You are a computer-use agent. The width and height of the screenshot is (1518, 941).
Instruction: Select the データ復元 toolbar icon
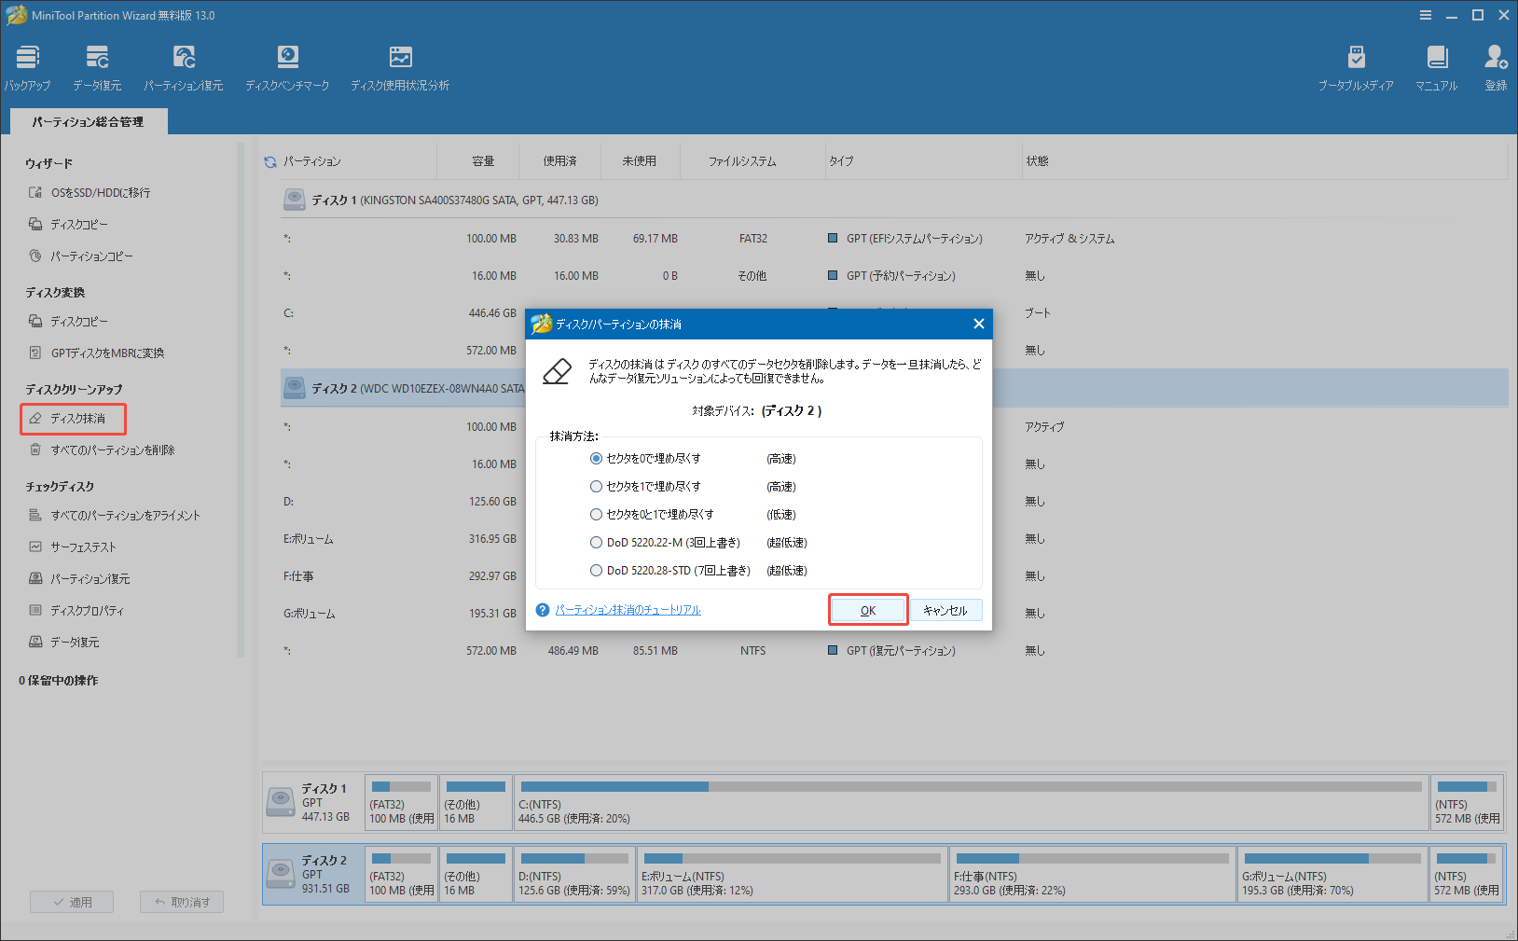[x=96, y=65]
